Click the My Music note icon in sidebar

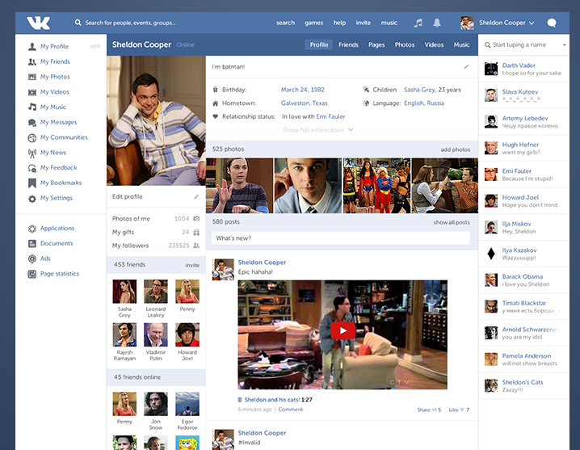tap(32, 107)
